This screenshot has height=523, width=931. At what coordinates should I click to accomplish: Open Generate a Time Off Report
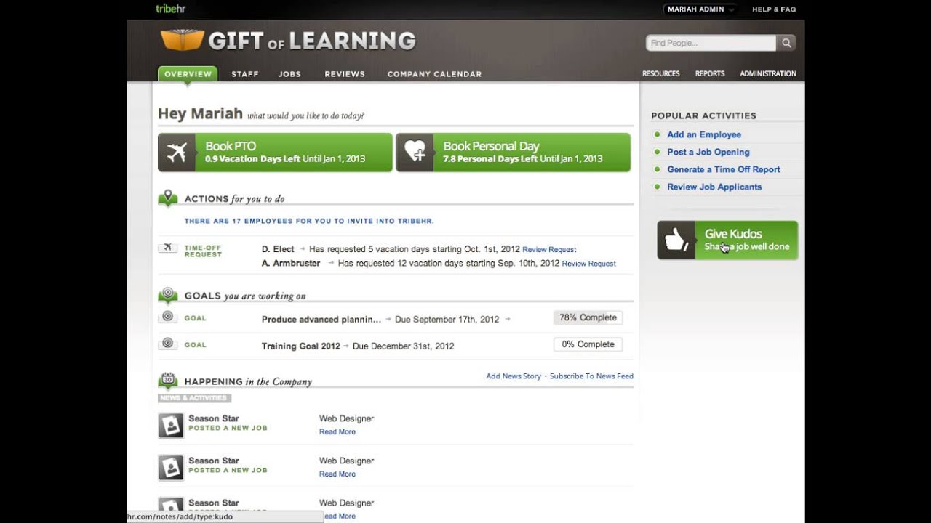pos(724,169)
